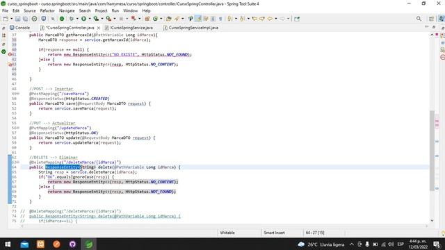The image size is (445, 250).
Task: Open dropdown arrow next to New icon
Action: [11, 19]
